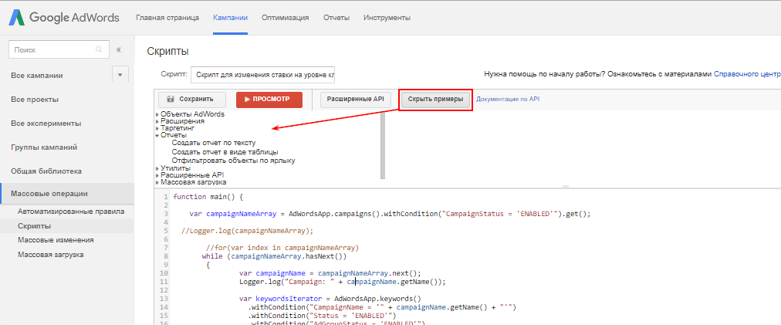The height and width of the screenshot is (325, 781).
Task: Go to the Оптимизация tab
Action: [x=286, y=18]
